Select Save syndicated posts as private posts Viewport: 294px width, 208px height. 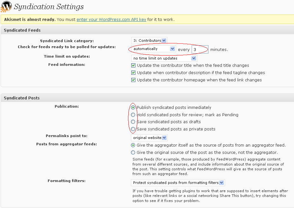point(133,129)
